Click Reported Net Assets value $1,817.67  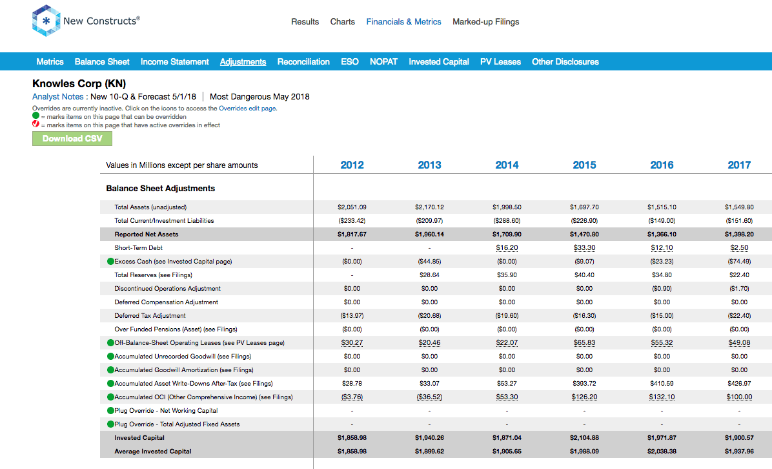point(352,234)
